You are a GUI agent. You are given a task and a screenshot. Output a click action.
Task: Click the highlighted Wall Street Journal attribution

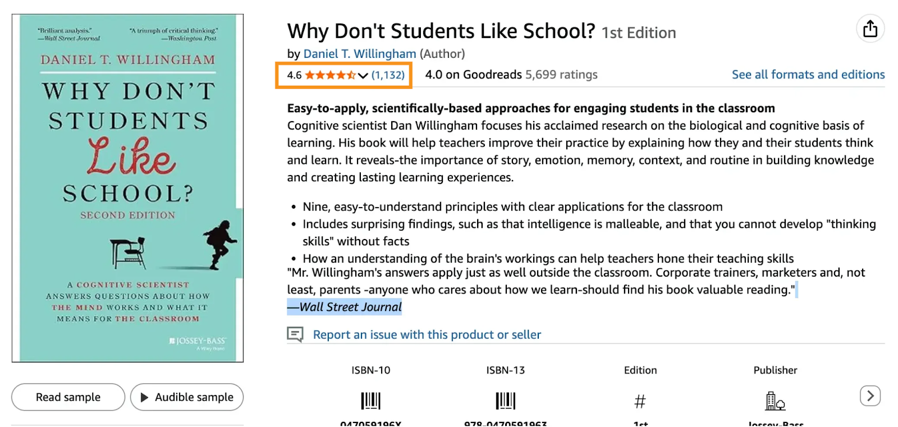345,307
